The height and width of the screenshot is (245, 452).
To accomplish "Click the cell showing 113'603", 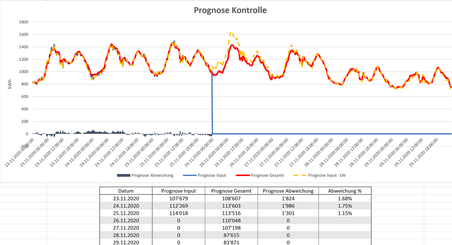I will 231,206.
